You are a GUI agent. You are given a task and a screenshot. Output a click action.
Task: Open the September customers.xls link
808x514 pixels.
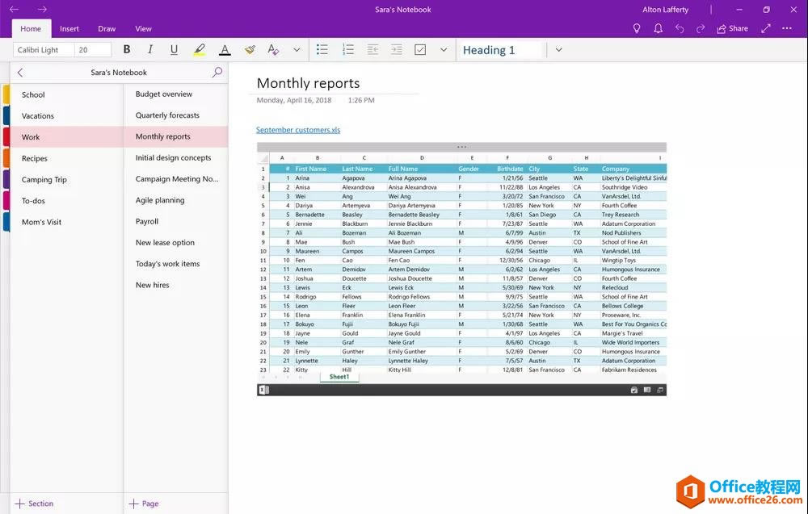point(298,129)
